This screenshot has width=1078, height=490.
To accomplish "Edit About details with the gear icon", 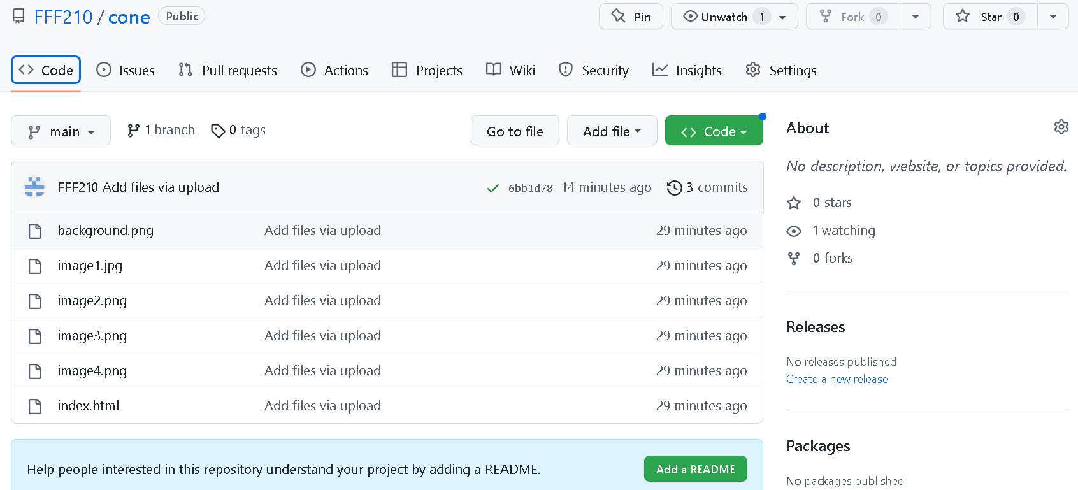I will click(1061, 127).
